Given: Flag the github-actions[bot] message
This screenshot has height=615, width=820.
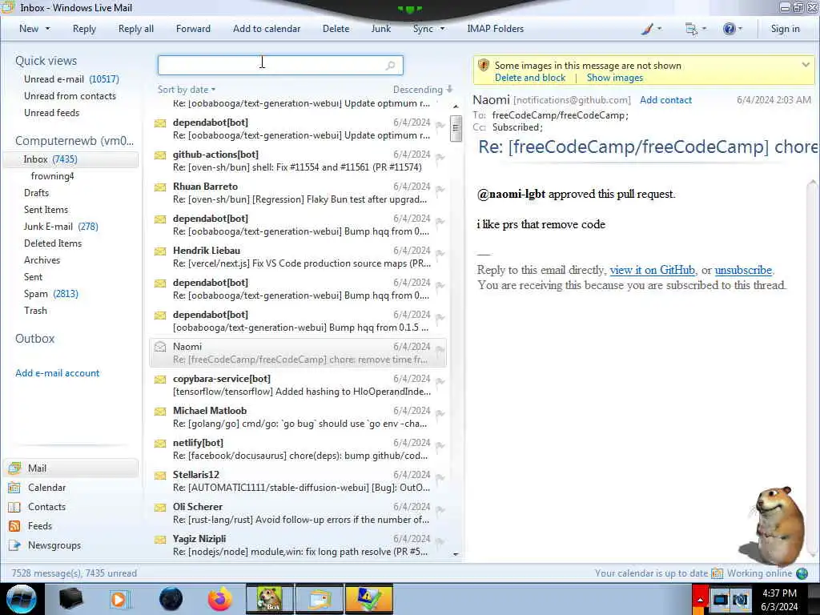Looking at the screenshot, I should 440,158.
